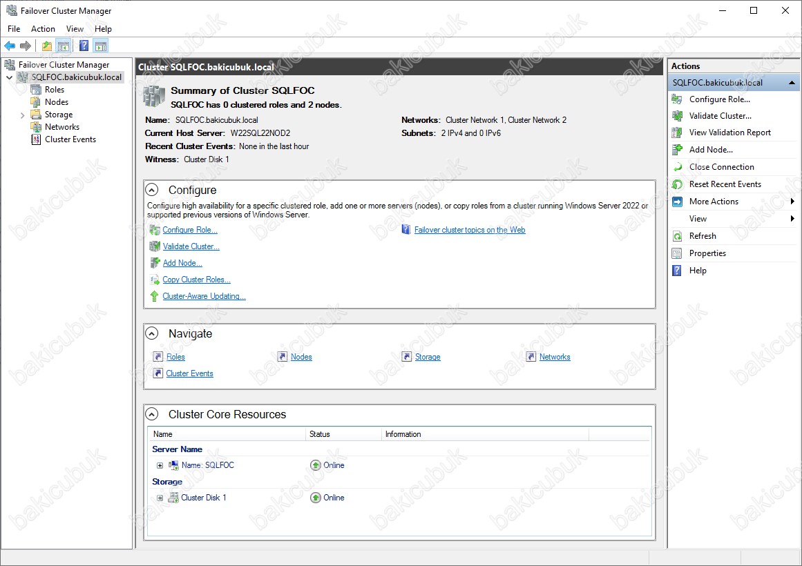Open the blue Help toolbar icon

click(x=84, y=46)
